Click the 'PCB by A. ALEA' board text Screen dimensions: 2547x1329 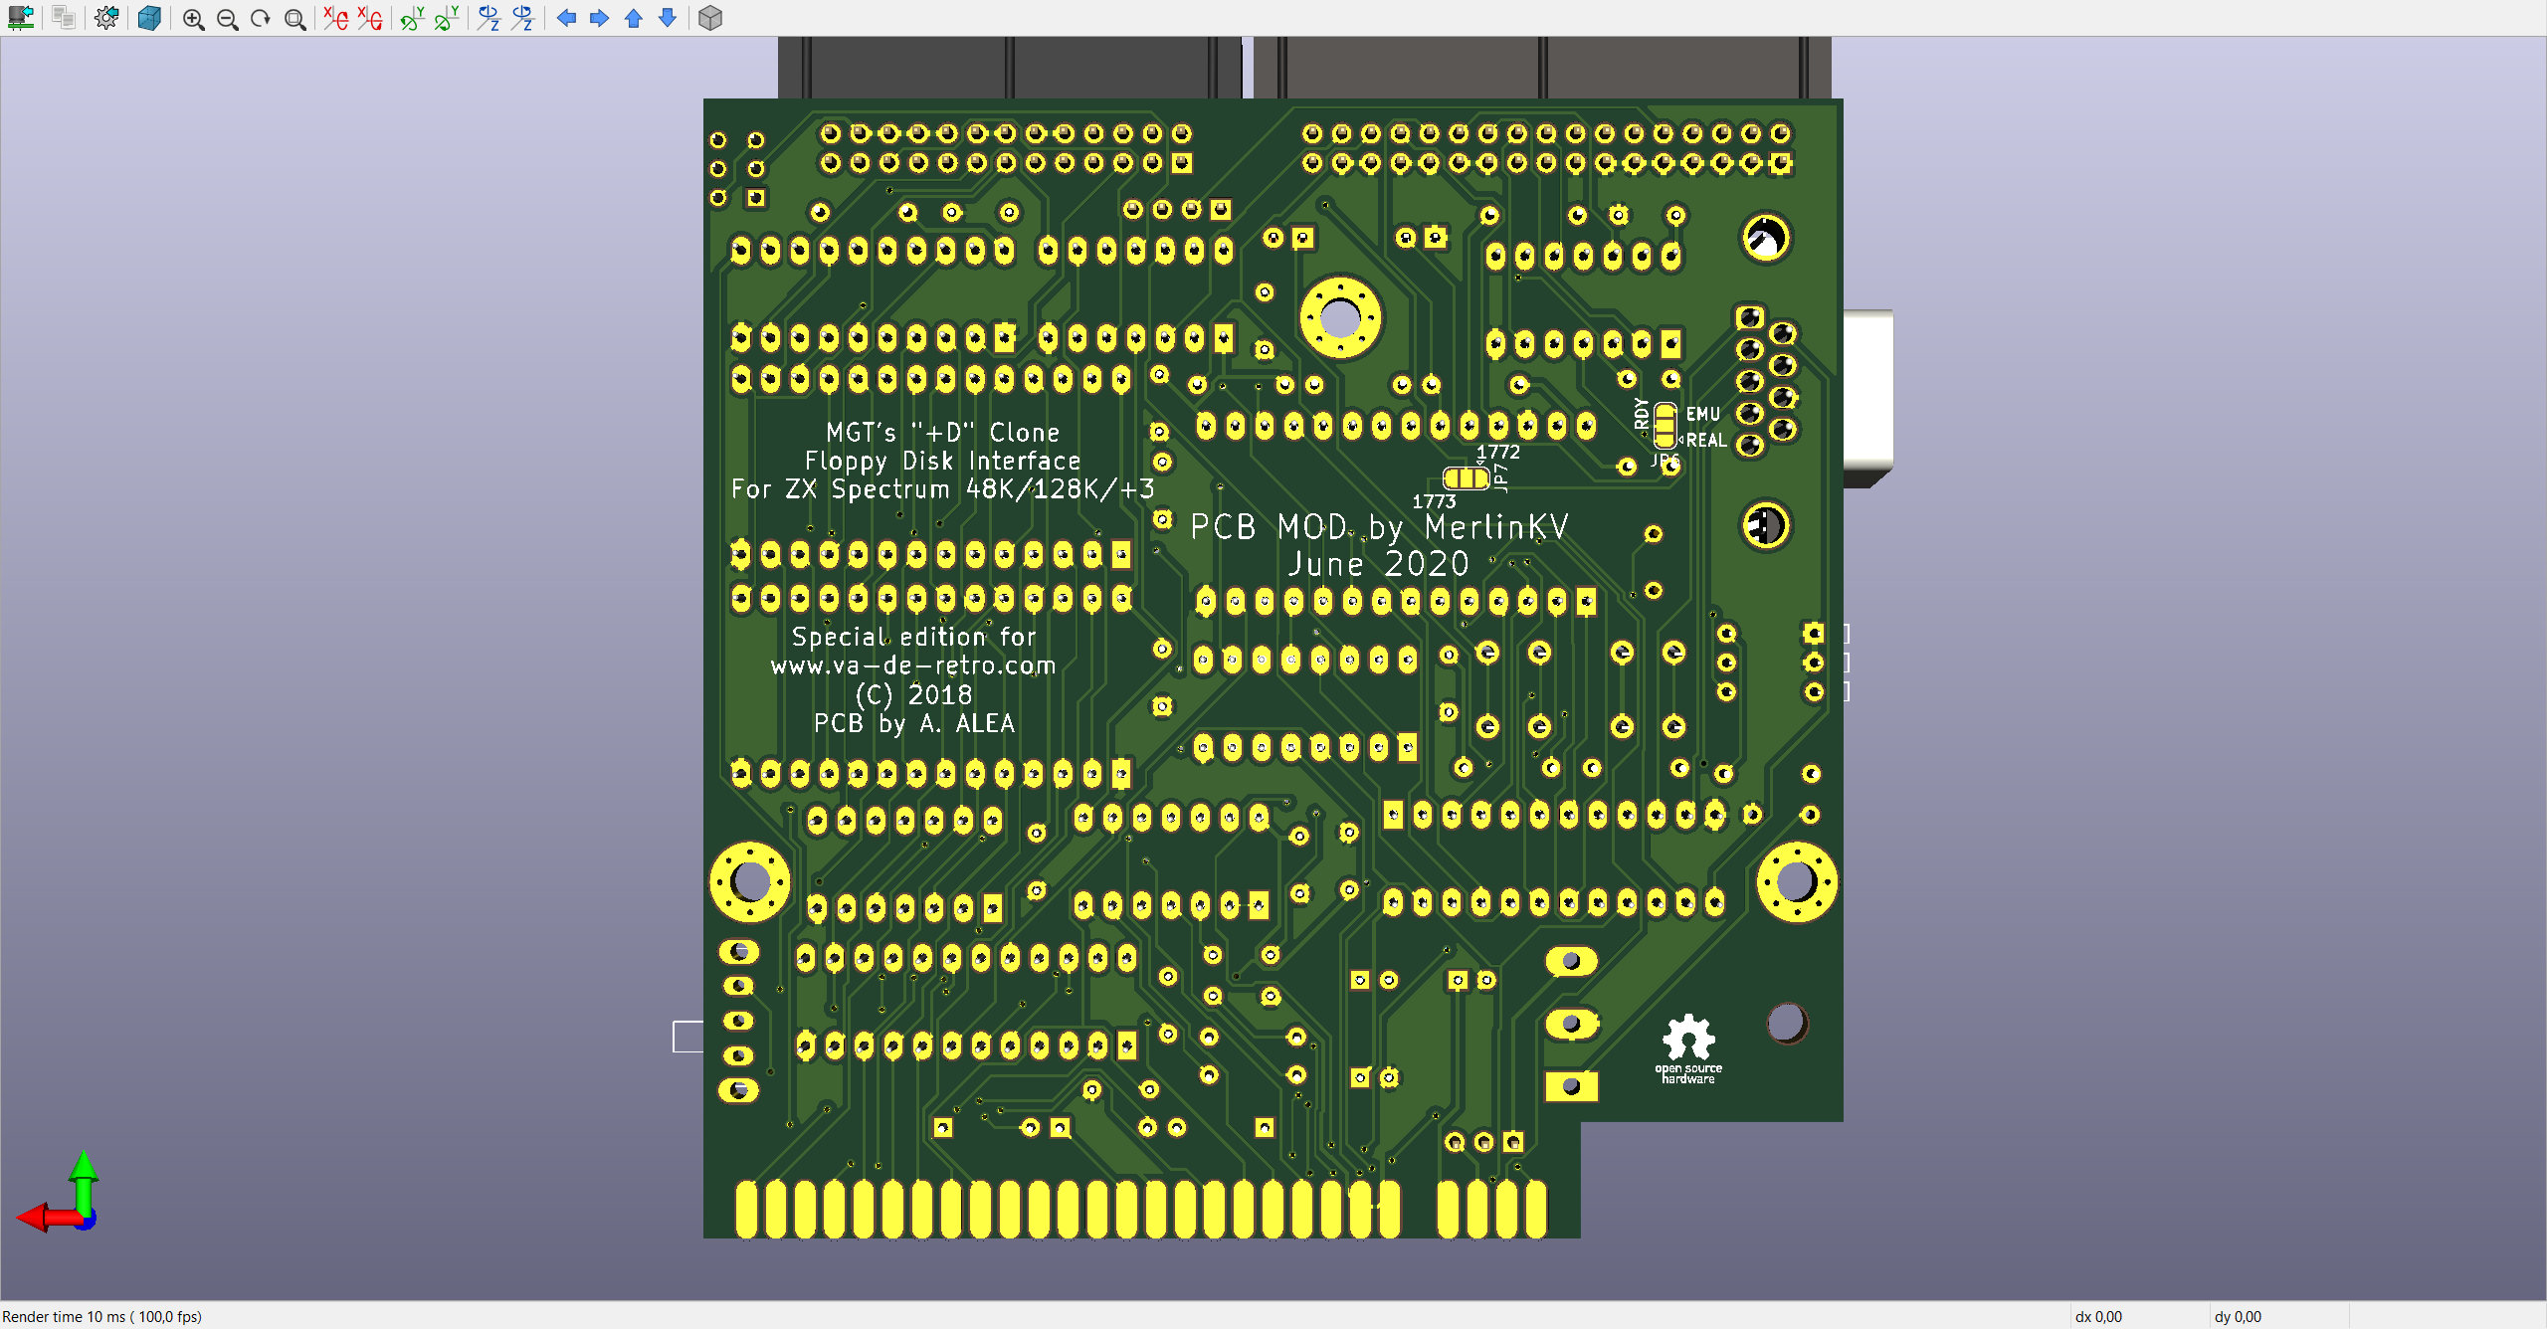pyautogui.click(x=913, y=723)
